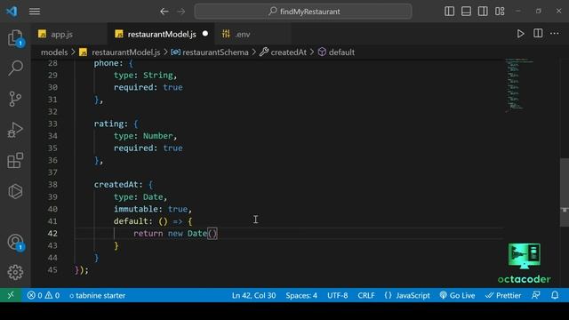Split the editor to the right
The height and width of the screenshot is (320, 569).
click(x=538, y=34)
